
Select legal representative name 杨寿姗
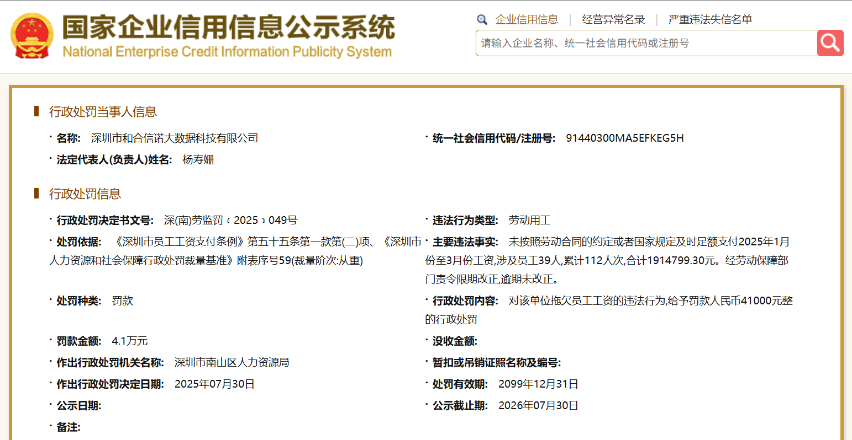tap(198, 159)
